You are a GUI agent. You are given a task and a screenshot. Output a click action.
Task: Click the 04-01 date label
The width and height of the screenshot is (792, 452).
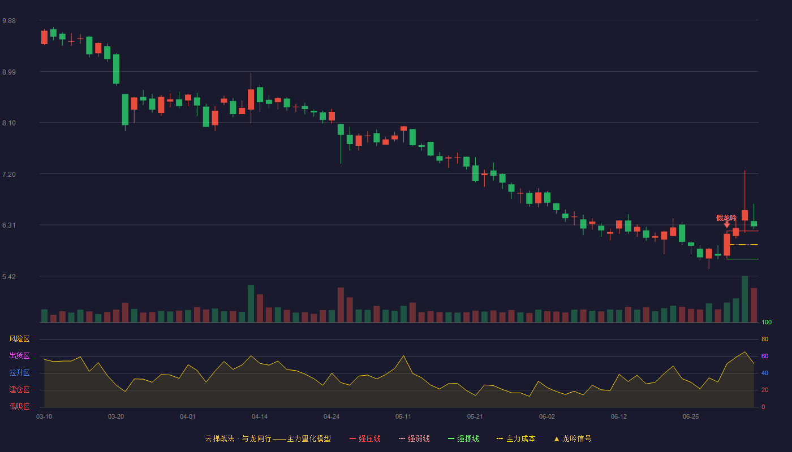point(188,416)
